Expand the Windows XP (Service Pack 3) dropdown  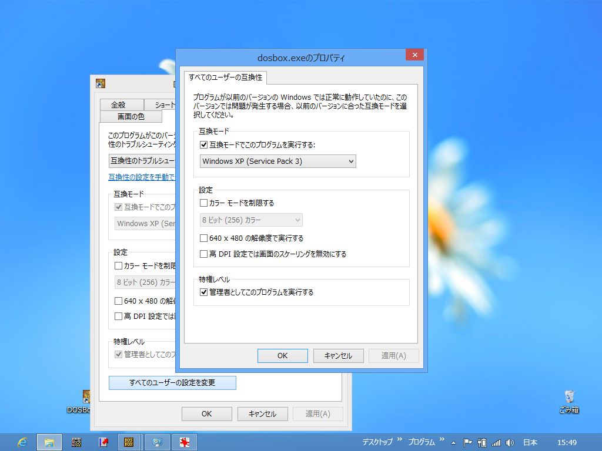point(278,161)
